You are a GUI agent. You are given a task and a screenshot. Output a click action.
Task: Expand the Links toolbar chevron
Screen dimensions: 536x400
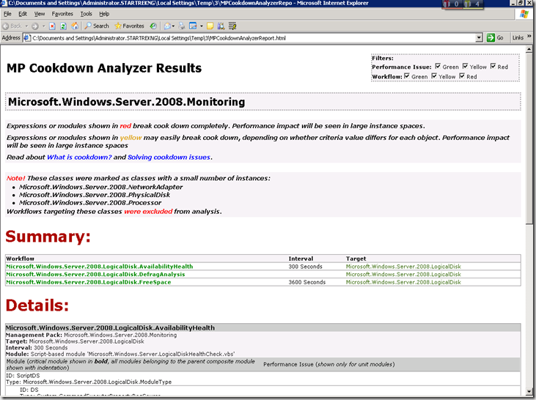point(529,36)
